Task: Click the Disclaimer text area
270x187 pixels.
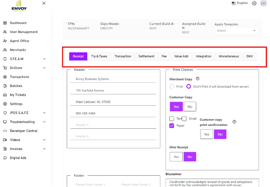Action: (212, 183)
